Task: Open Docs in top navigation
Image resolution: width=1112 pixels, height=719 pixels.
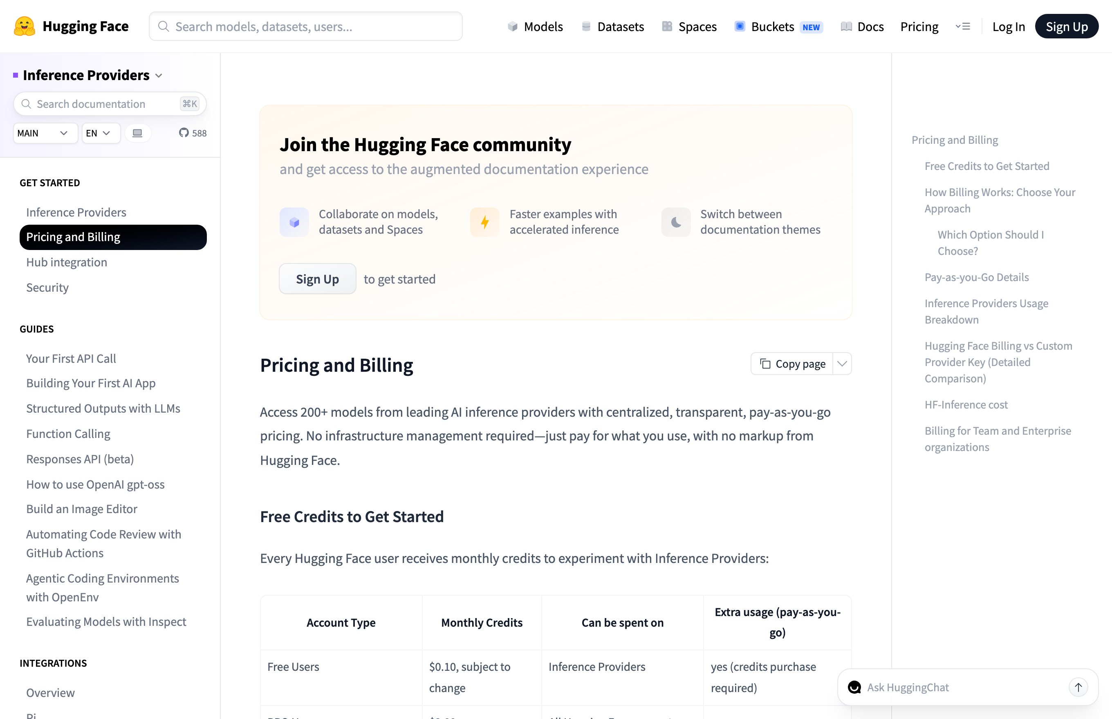Action: pyautogui.click(x=862, y=27)
